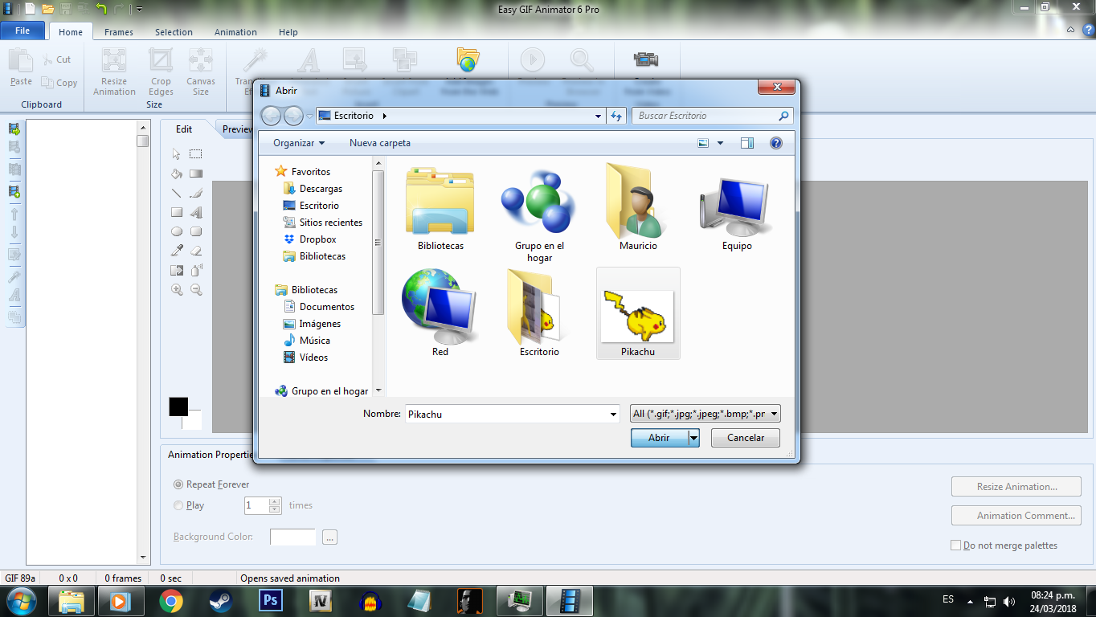Click the Nueva carpeta button
The height and width of the screenshot is (617, 1096).
(x=380, y=143)
